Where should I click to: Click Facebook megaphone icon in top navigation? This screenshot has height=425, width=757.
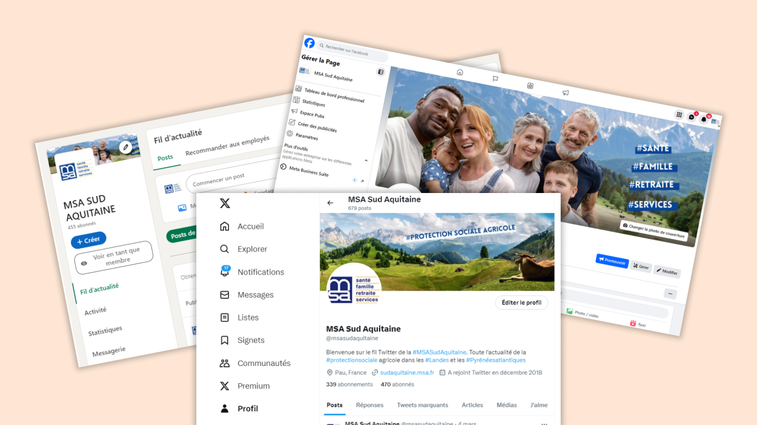(565, 93)
